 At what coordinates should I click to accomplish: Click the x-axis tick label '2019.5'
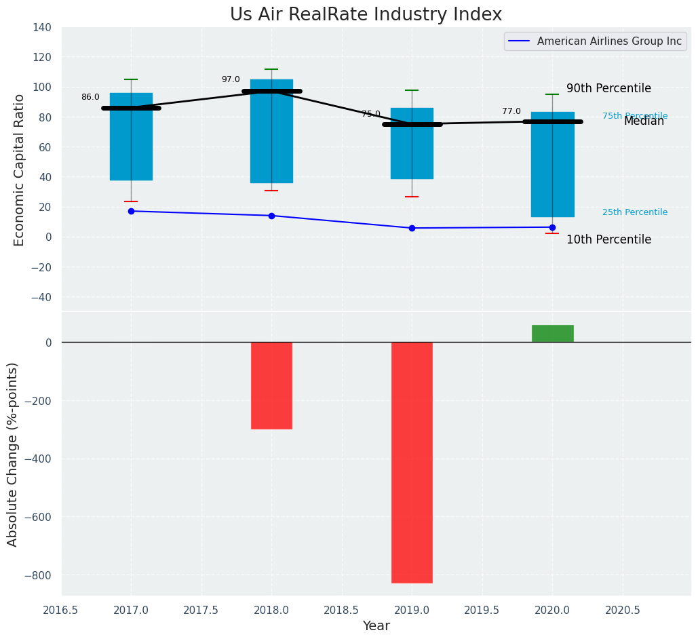(482, 610)
